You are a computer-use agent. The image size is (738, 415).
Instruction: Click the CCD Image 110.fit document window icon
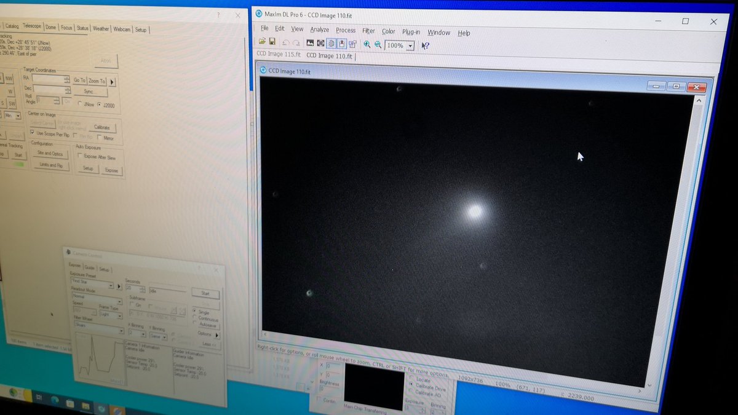pyautogui.click(x=263, y=71)
